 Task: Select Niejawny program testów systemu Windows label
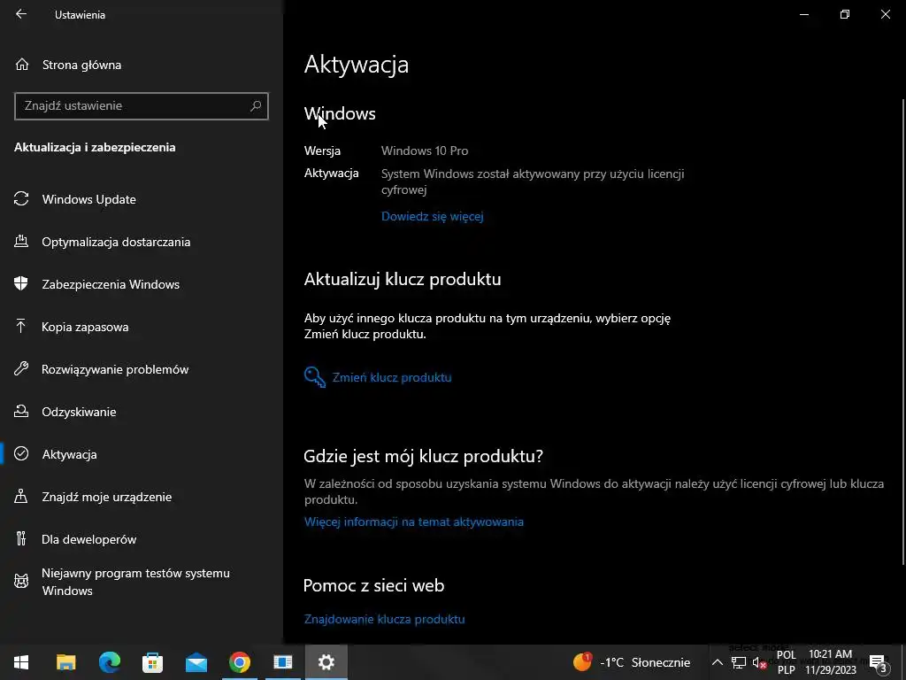pyautogui.click(x=135, y=582)
